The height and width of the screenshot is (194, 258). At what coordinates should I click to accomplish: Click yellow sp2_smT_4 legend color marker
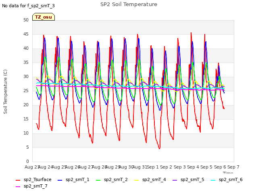136,180
